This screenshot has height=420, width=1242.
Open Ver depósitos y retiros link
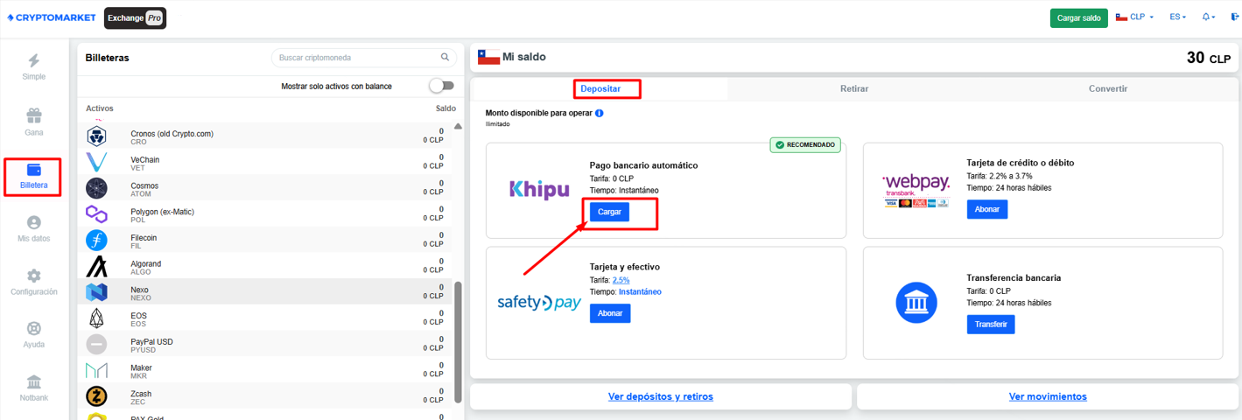point(661,396)
